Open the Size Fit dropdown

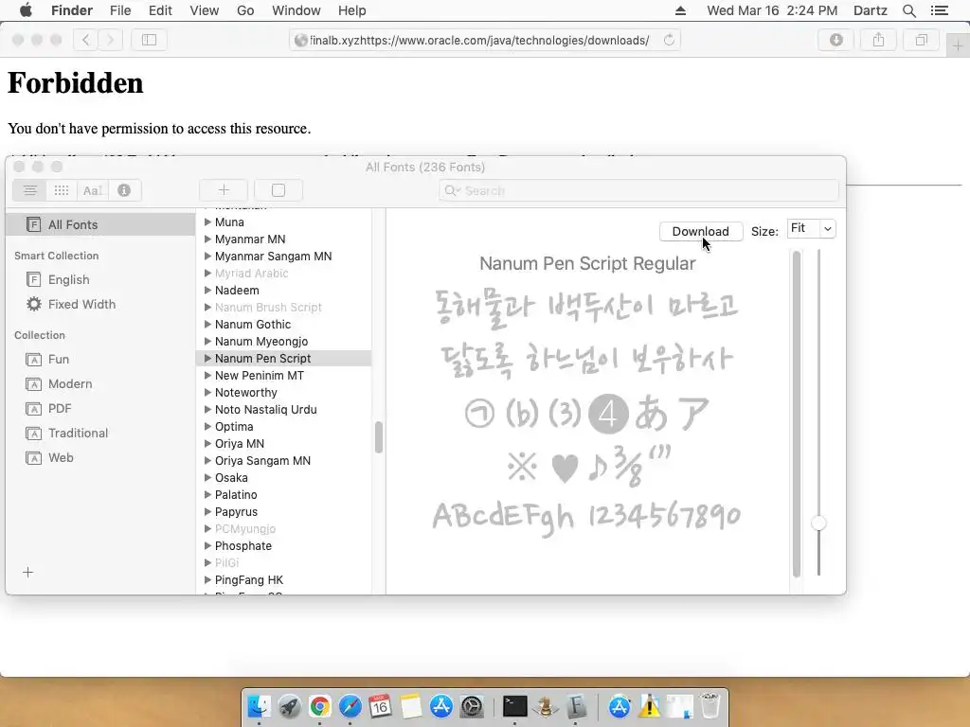(811, 229)
